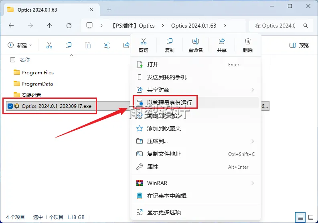Expand chevron after This PC icon
This screenshot has width=318, height=223.
click(101, 26)
